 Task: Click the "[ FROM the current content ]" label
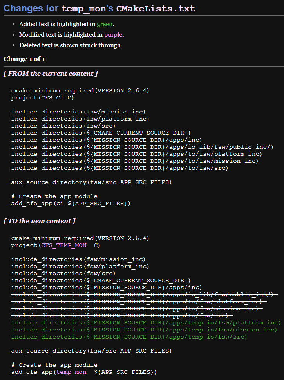(51, 74)
